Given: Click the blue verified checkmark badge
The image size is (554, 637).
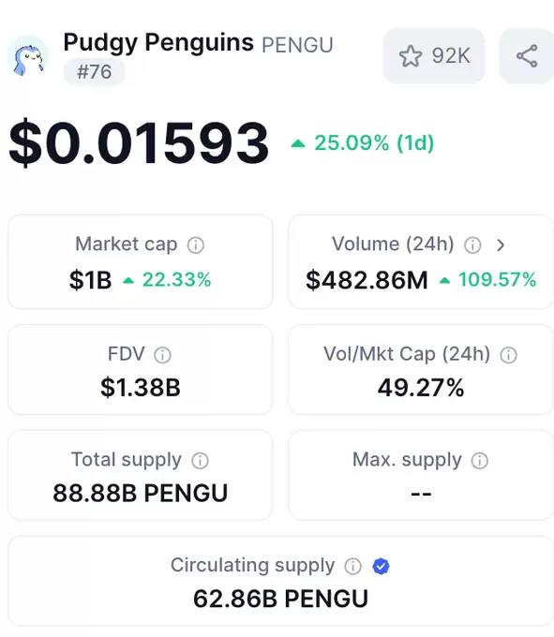Looking at the screenshot, I should (381, 566).
